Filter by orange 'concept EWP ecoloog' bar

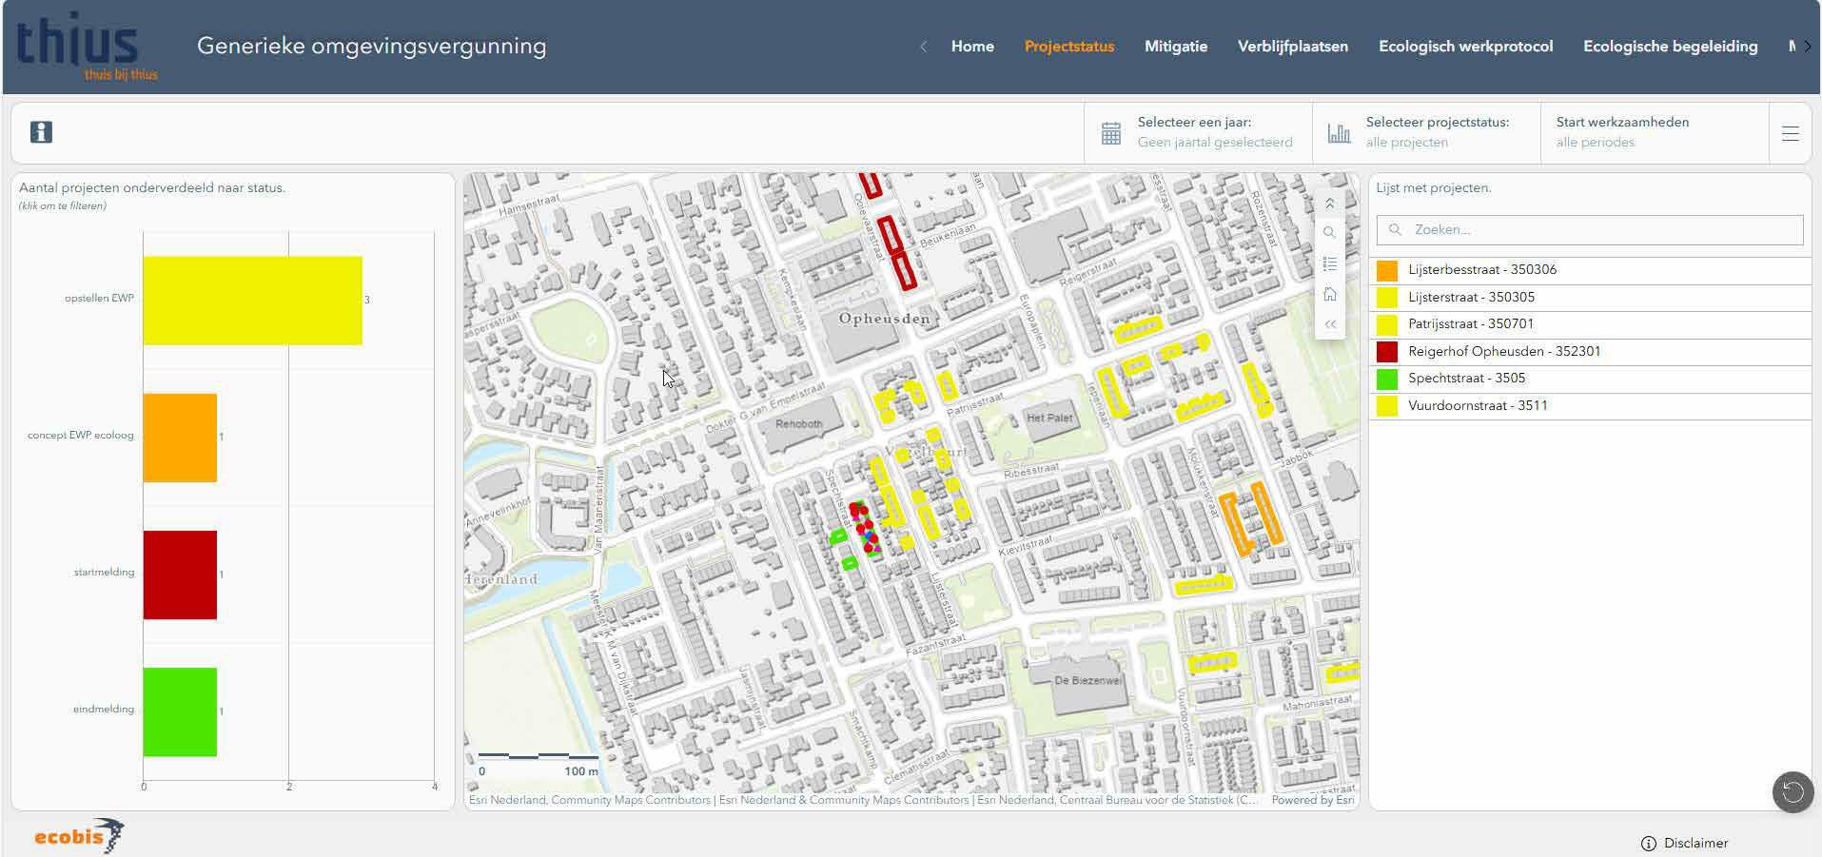coord(180,438)
